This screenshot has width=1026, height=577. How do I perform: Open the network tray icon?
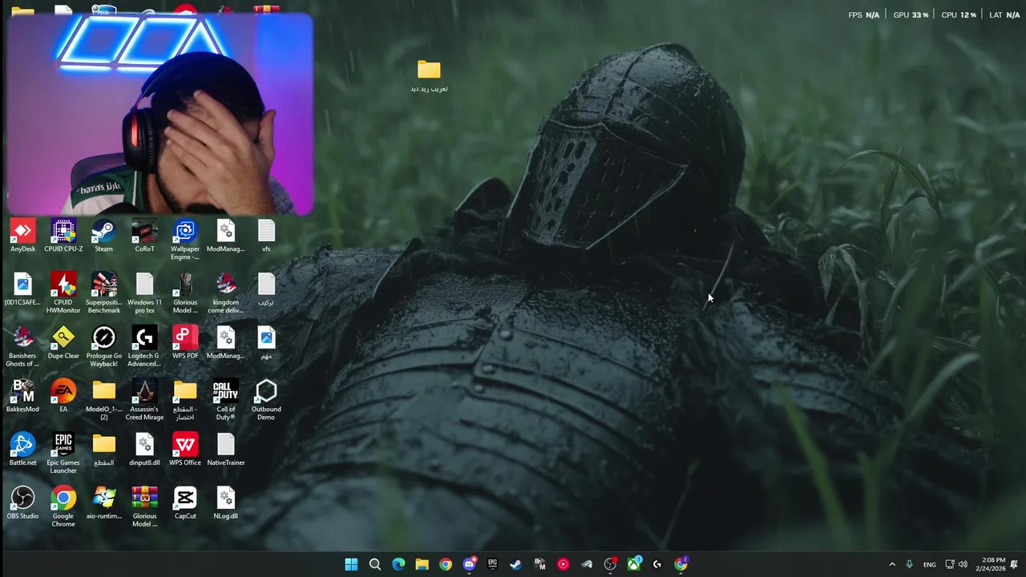click(950, 564)
